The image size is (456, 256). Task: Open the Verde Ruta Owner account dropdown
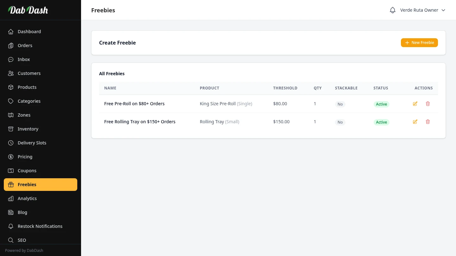click(x=419, y=10)
